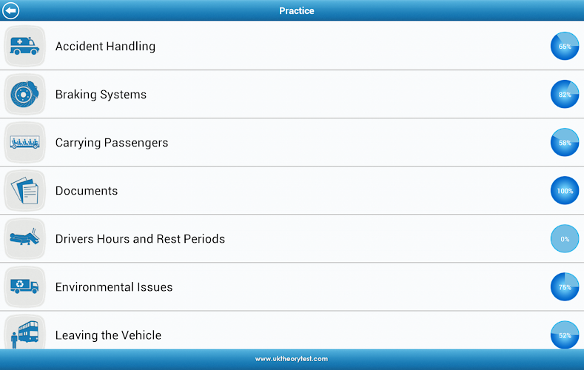Click the ambulance Accident Handling icon
The image size is (584, 370).
(x=25, y=46)
